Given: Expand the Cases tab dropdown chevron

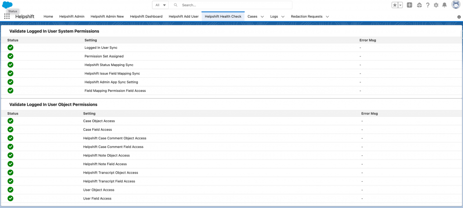Looking at the screenshot, I should [x=262, y=17].
